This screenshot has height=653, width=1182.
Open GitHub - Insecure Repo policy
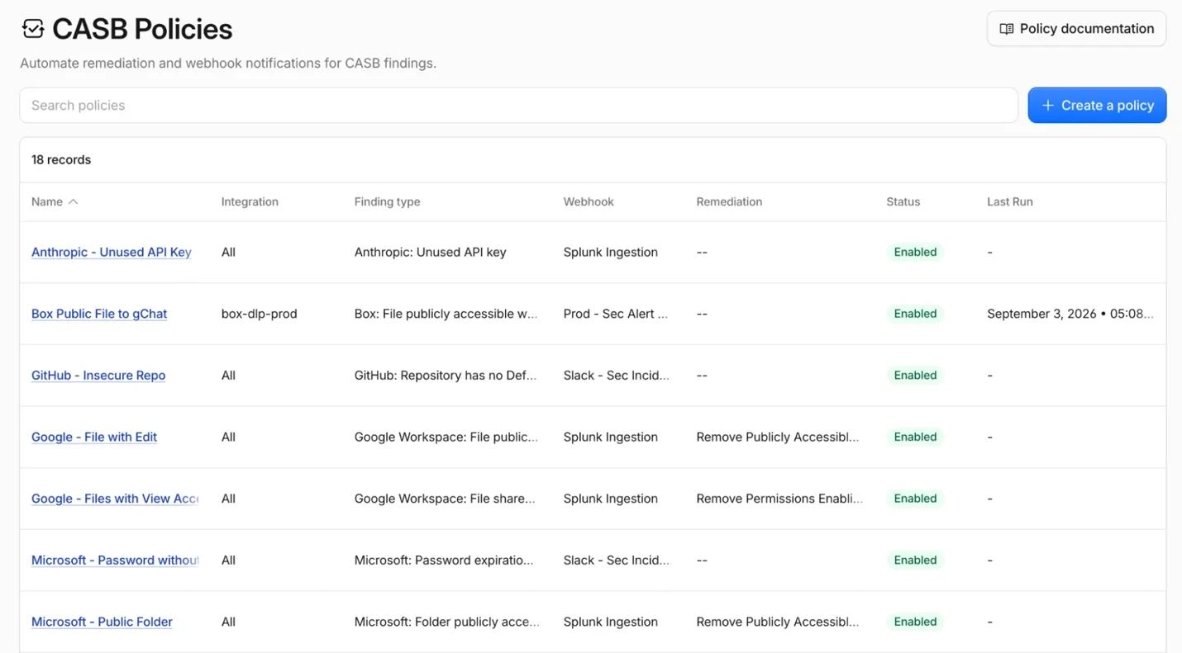(98, 376)
